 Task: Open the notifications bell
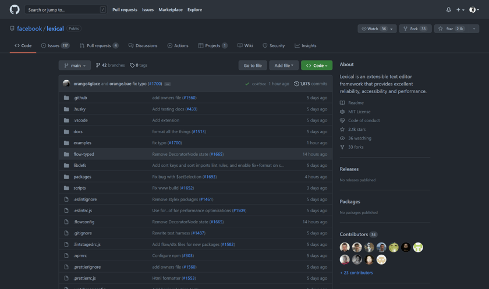click(x=448, y=10)
